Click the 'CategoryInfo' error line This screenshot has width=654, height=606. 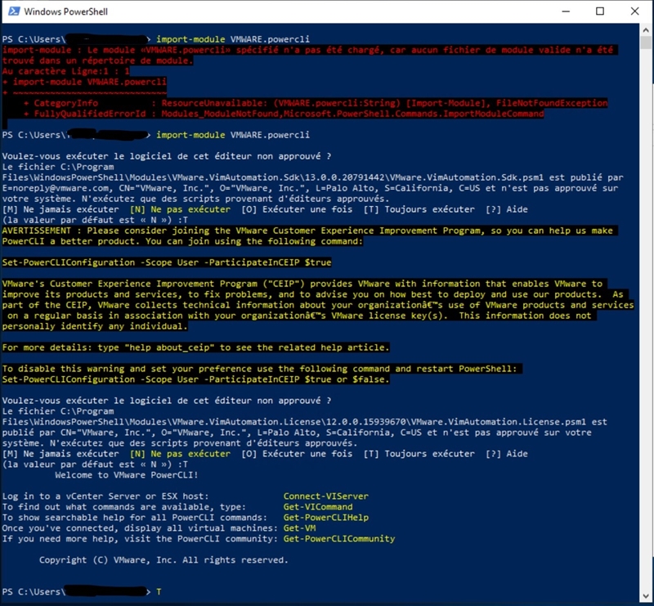(x=316, y=103)
